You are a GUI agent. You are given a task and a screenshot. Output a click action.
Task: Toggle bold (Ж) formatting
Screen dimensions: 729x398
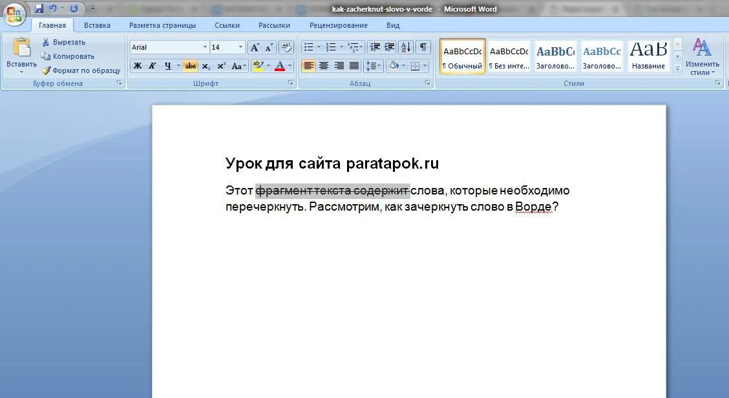point(138,66)
